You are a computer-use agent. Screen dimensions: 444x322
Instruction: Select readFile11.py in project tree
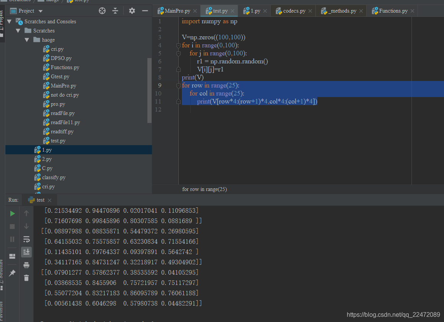65,123
